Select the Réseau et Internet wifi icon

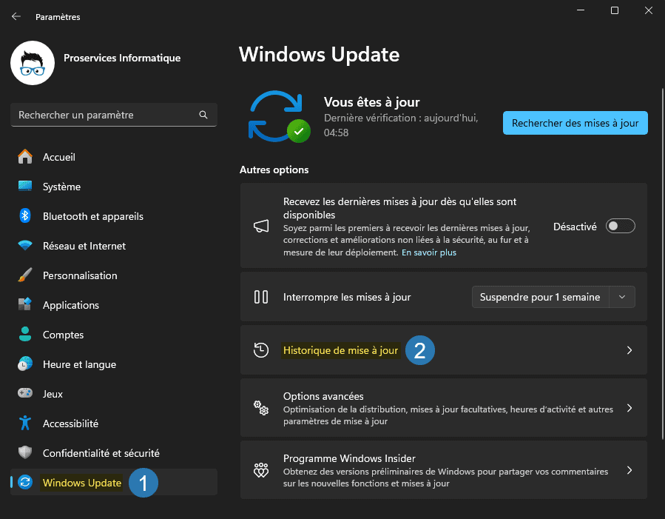pos(24,246)
